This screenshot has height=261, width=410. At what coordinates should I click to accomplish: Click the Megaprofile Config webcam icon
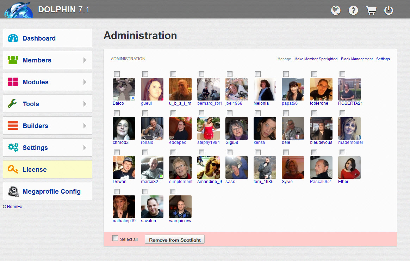click(x=13, y=192)
